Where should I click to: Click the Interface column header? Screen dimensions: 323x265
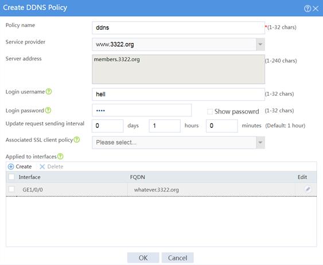pos(29,177)
